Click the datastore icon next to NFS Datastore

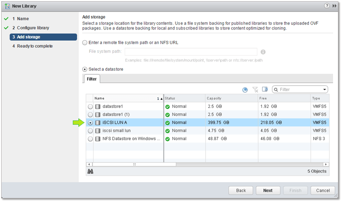point(98,139)
